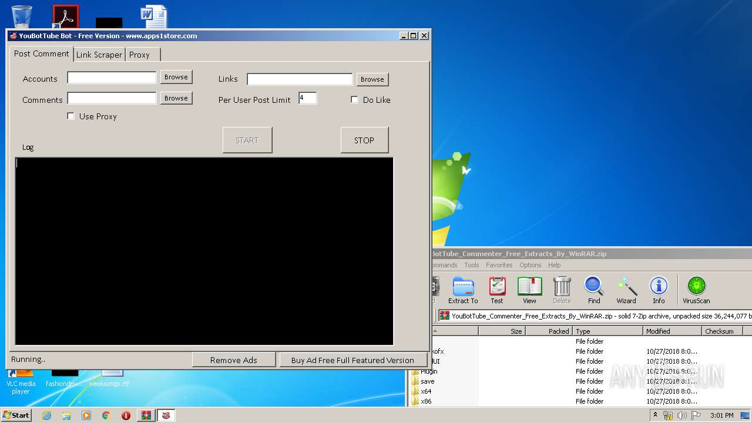Switch to Post Comment tab
Viewport: 752px width, 423px height.
[41, 53]
